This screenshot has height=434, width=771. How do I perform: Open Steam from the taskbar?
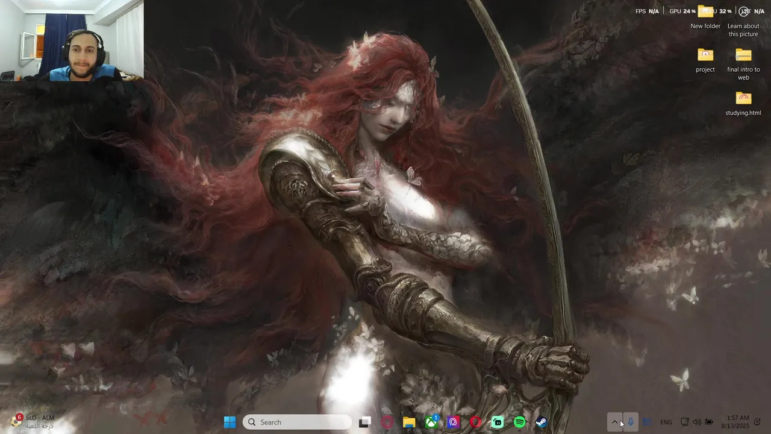[542, 423]
